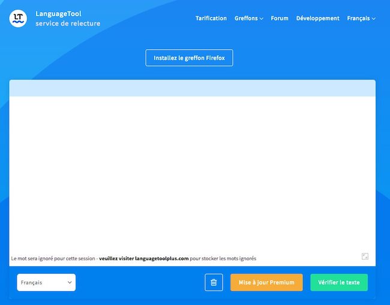Screen dimensions: 390x305
Task: Expand the Greffons menu
Action: (x=249, y=19)
